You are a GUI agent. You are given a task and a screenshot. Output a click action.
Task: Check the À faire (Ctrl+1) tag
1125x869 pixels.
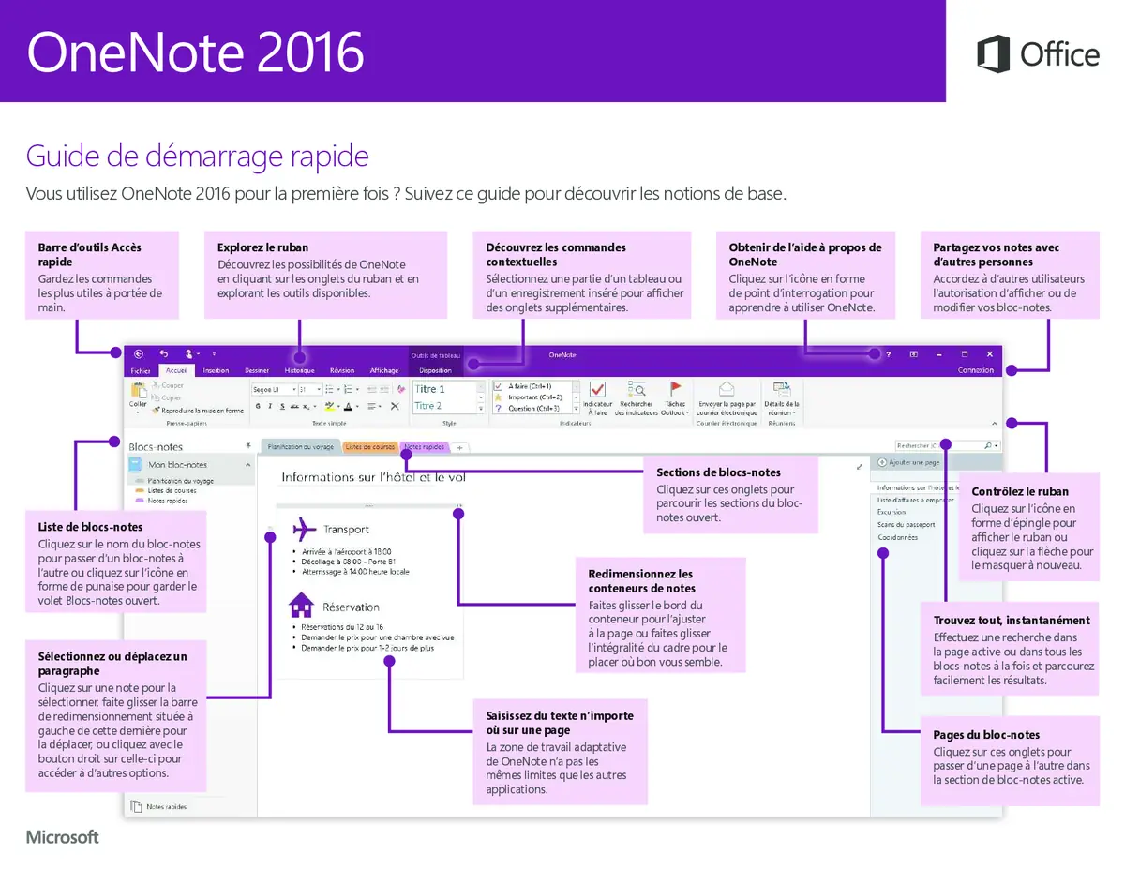click(x=499, y=386)
